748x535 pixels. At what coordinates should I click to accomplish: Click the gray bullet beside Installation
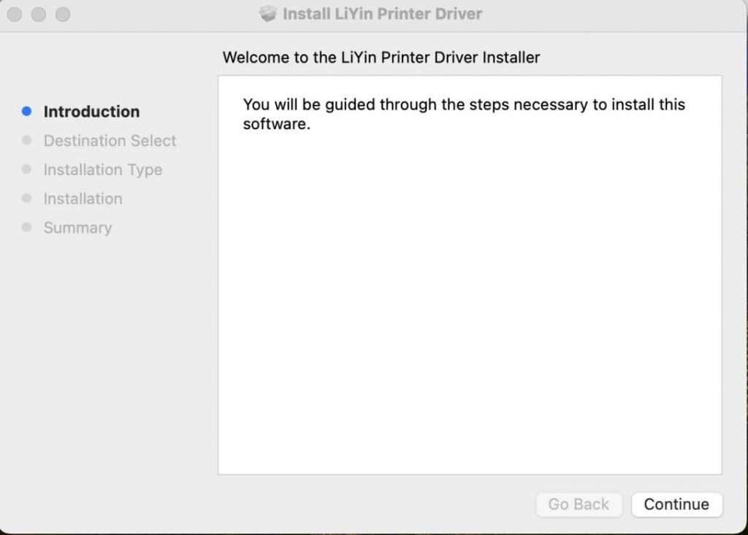[x=27, y=199]
